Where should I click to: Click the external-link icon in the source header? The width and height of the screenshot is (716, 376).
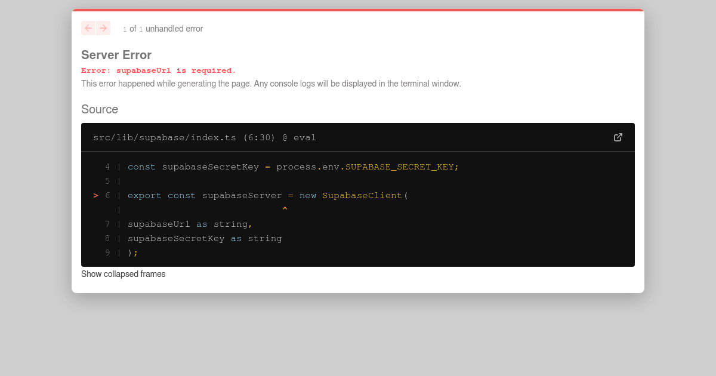point(618,137)
